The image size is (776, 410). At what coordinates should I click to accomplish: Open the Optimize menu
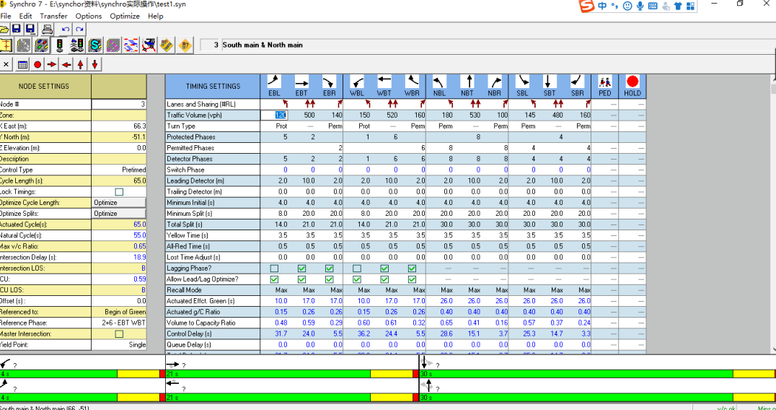pos(125,16)
